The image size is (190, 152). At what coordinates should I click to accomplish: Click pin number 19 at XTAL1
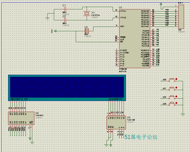[116, 10]
